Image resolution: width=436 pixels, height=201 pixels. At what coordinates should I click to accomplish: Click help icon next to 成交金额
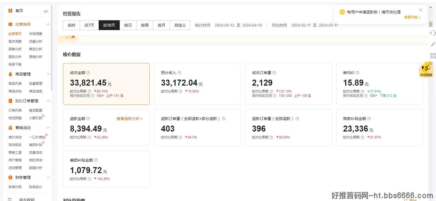click(x=88, y=73)
